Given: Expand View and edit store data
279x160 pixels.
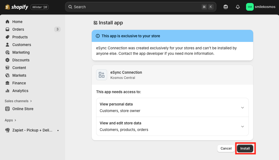Looking at the screenshot, I should click(242, 126).
